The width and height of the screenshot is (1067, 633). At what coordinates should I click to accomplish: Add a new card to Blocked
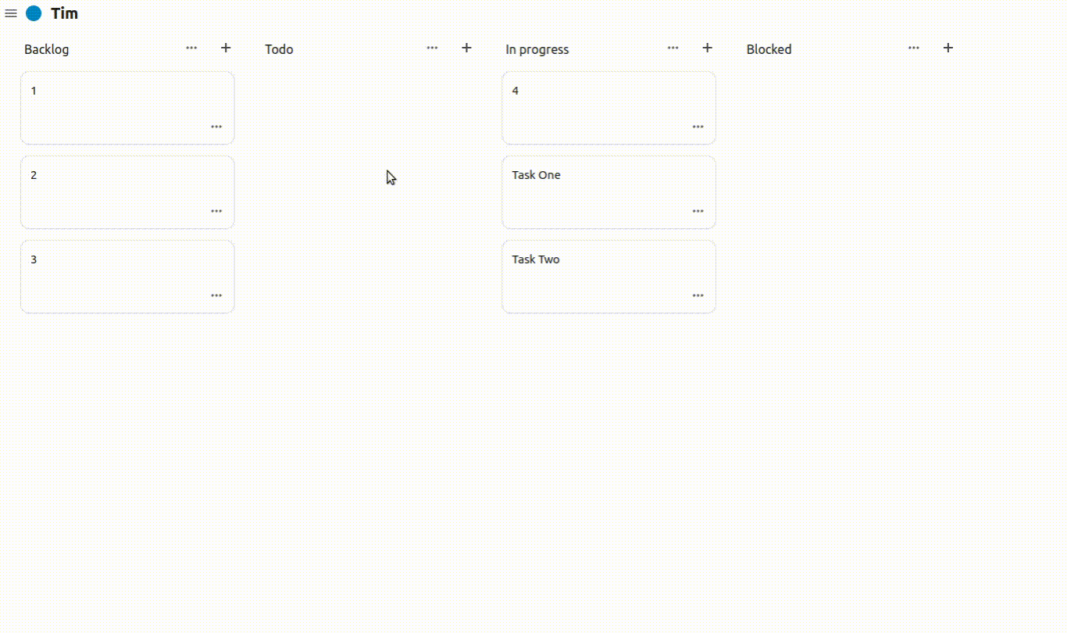click(947, 48)
